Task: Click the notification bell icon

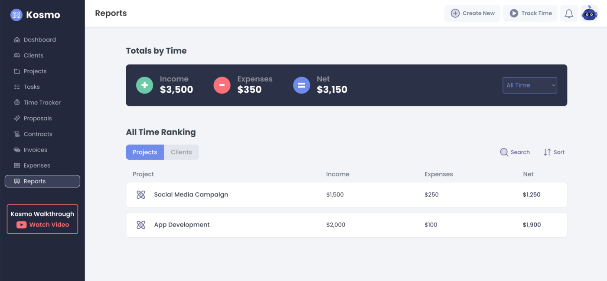Action: coord(569,13)
